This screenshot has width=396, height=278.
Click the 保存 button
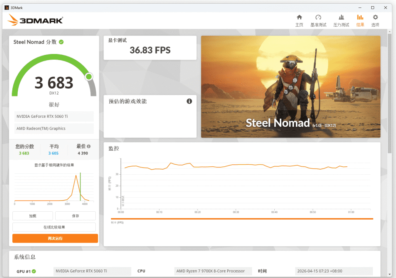click(x=75, y=216)
